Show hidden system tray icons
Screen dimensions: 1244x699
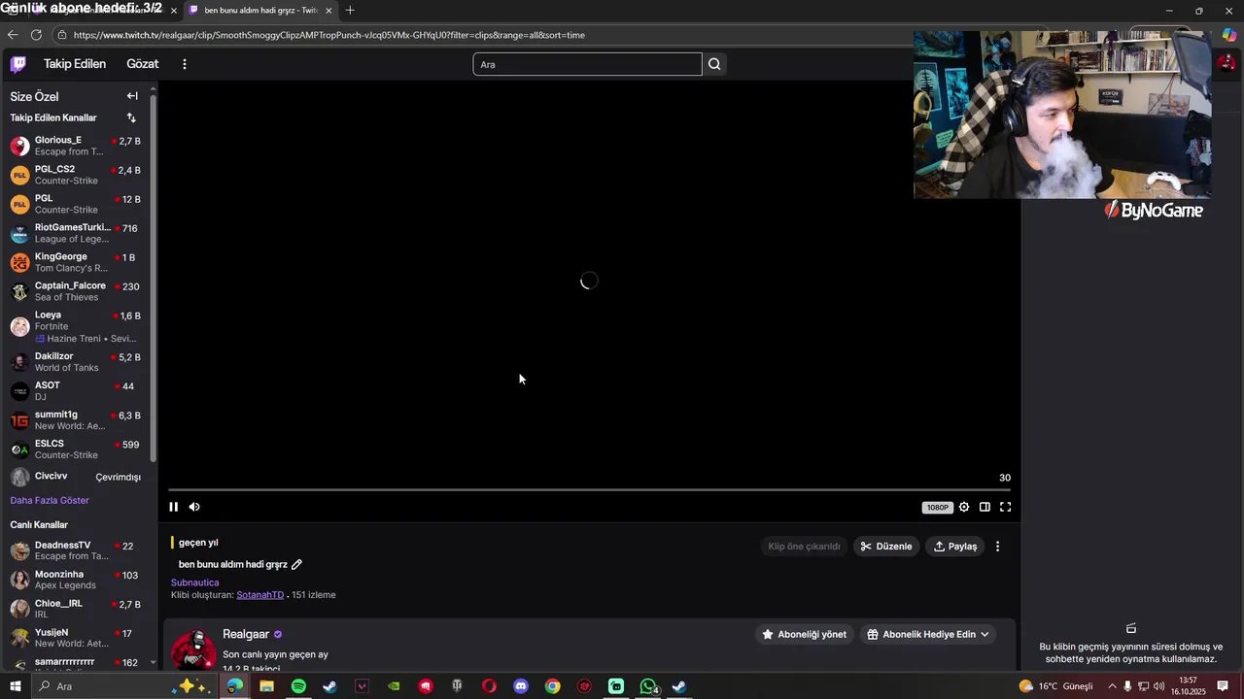(x=1112, y=686)
